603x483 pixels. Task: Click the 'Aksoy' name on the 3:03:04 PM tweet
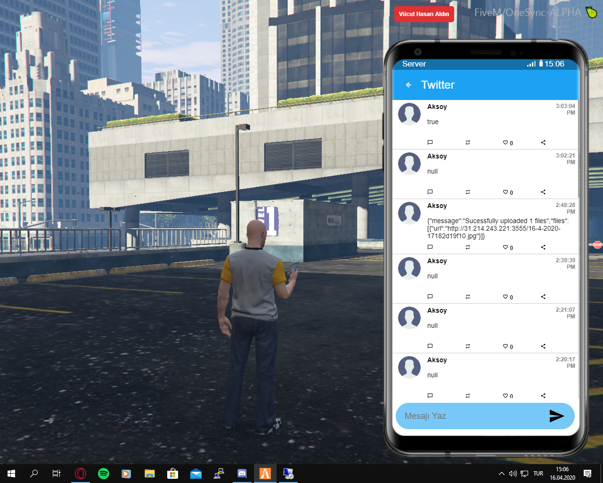[x=437, y=107]
